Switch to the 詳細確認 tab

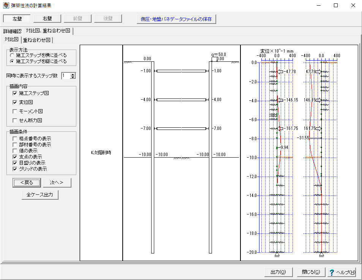pyautogui.click(x=13, y=31)
